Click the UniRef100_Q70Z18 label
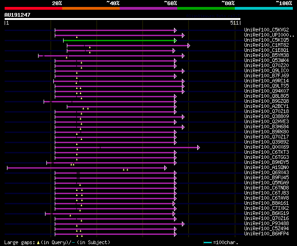This screenshot has width=297, height=246. [266, 112]
